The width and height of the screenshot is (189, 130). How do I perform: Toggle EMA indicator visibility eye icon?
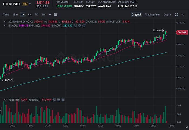click(x=76, y=25)
